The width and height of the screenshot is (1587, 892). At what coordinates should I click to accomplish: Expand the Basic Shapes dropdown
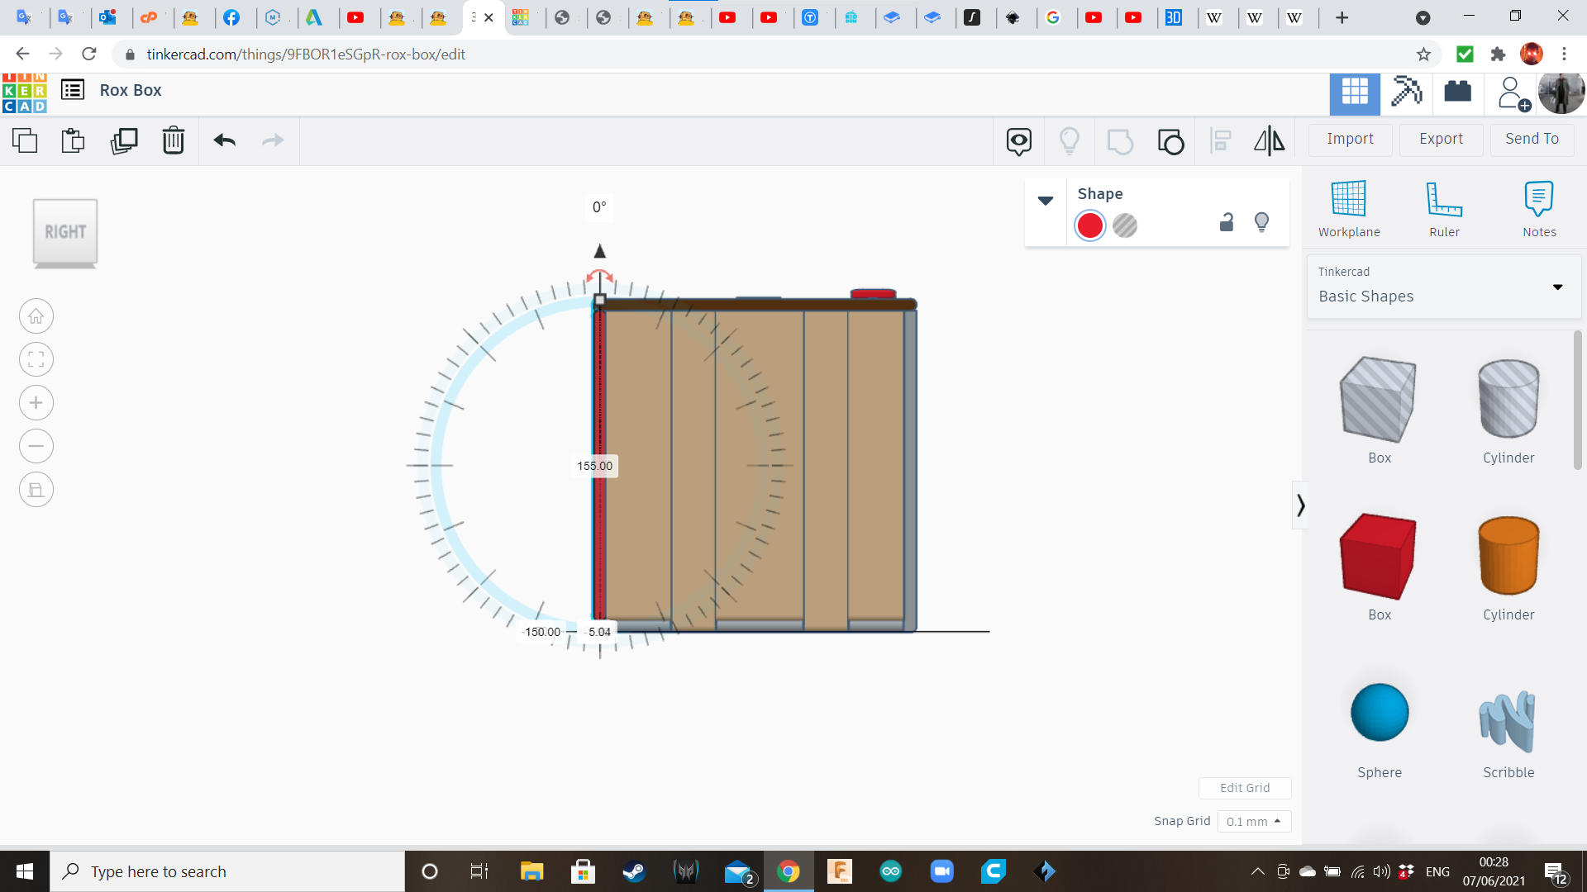pos(1557,287)
